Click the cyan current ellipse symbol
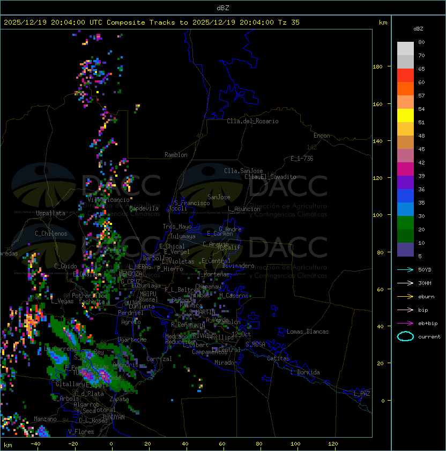The width and height of the screenshot is (446, 451). tap(405, 336)
